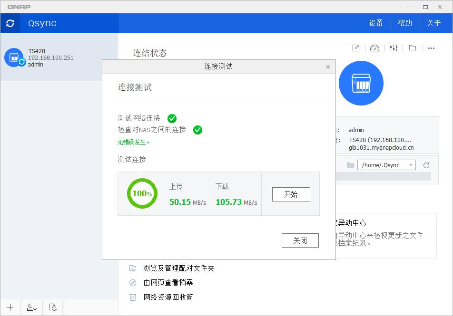Image resolution: width=453 pixels, height=316 pixels.
Task: Open the 帮助 menu
Action: tap(405, 23)
